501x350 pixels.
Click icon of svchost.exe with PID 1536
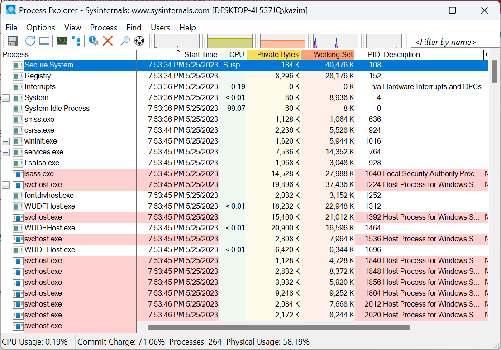(18, 239)
